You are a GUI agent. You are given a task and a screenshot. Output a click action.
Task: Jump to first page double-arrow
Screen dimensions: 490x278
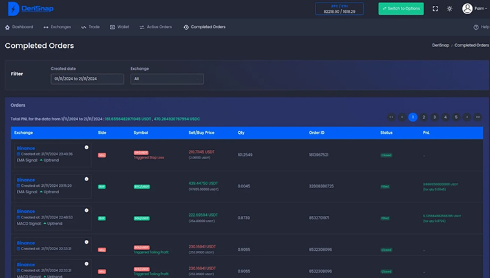point(391,117)
